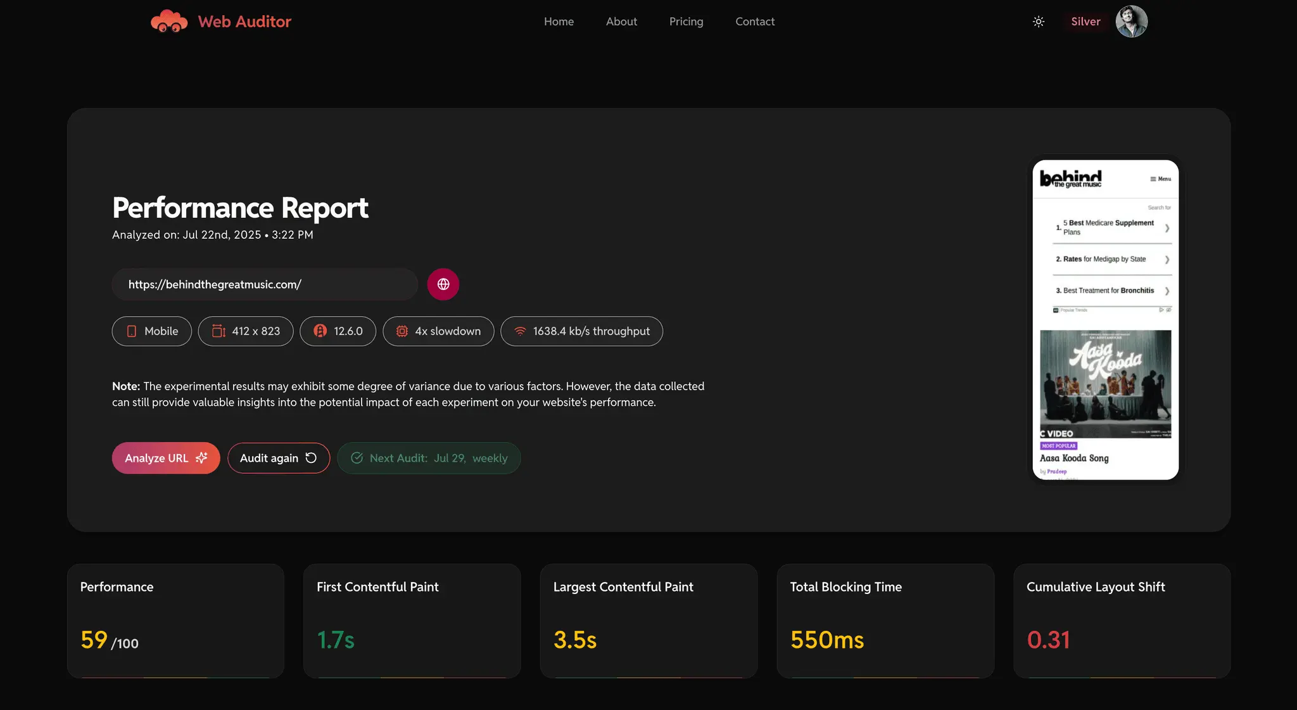Click the phone icon in Mobile chip

(132, 331)
